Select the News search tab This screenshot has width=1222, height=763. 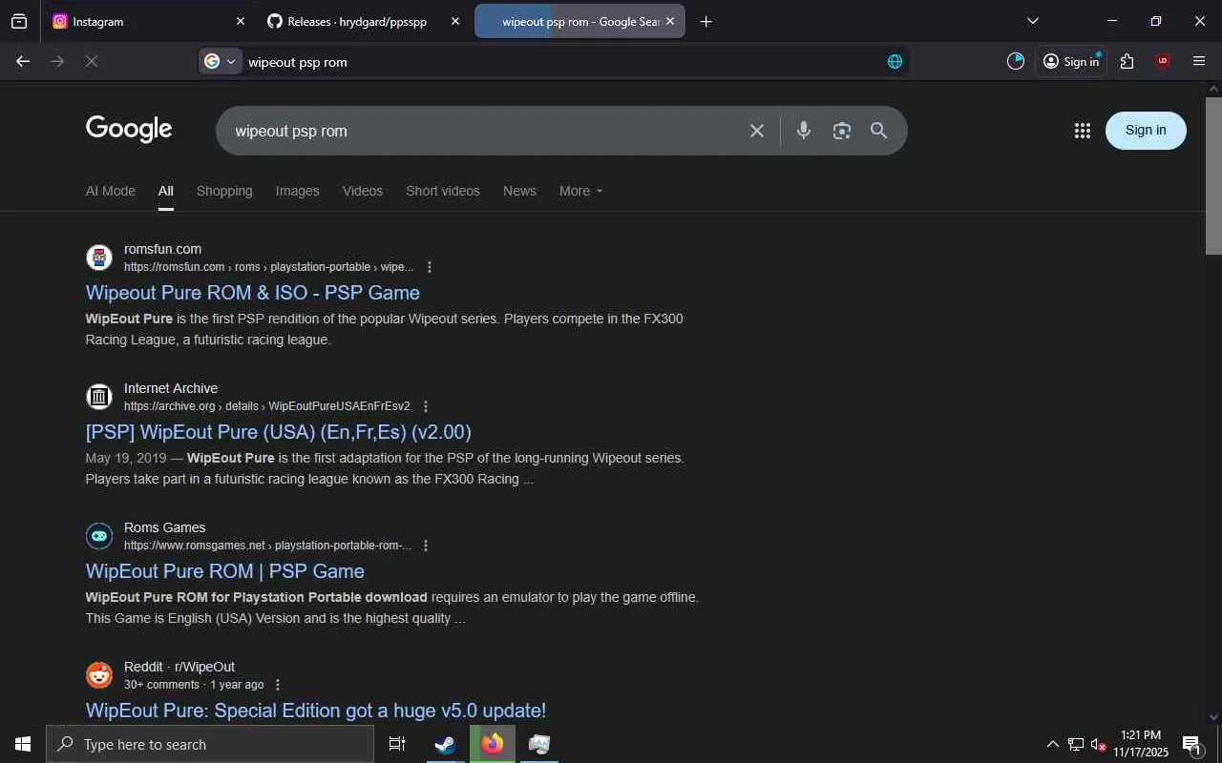click(x=519, y=191)
